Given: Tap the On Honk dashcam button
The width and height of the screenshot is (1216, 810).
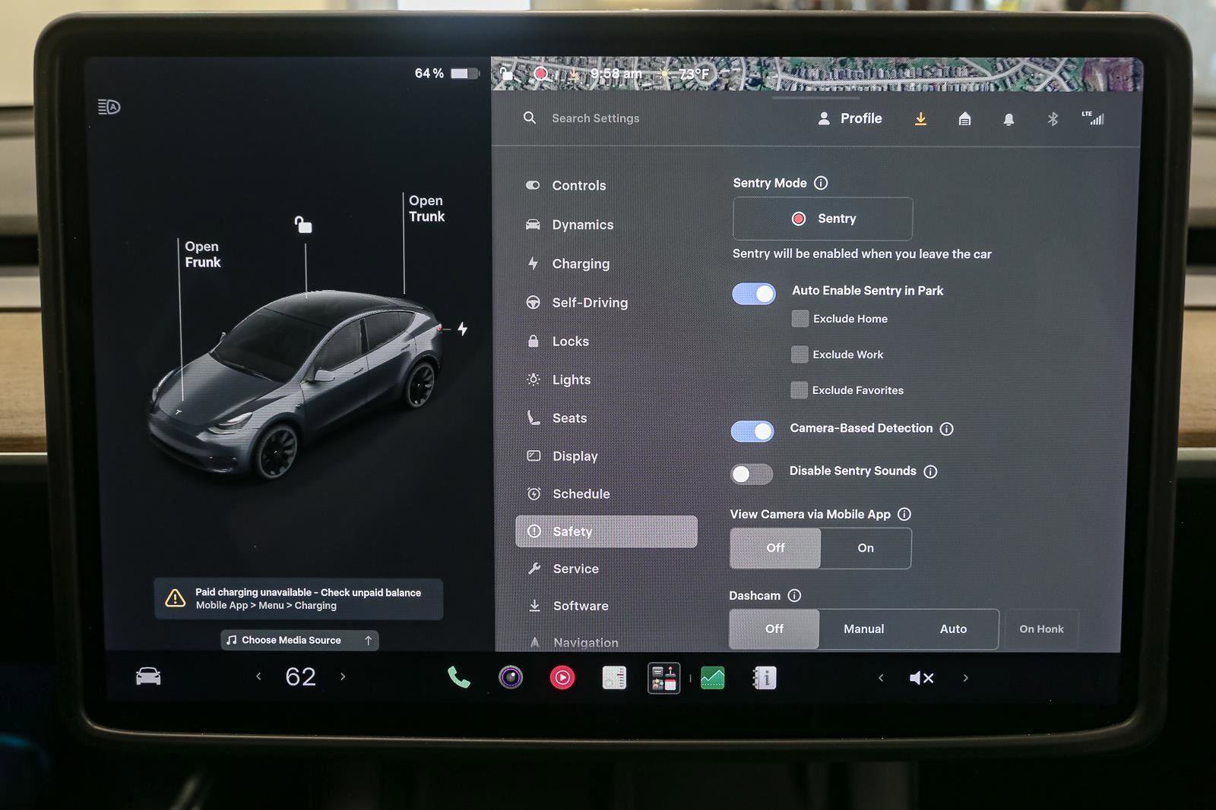Looking at the screenshot, I should click(x=1041, y=629).
